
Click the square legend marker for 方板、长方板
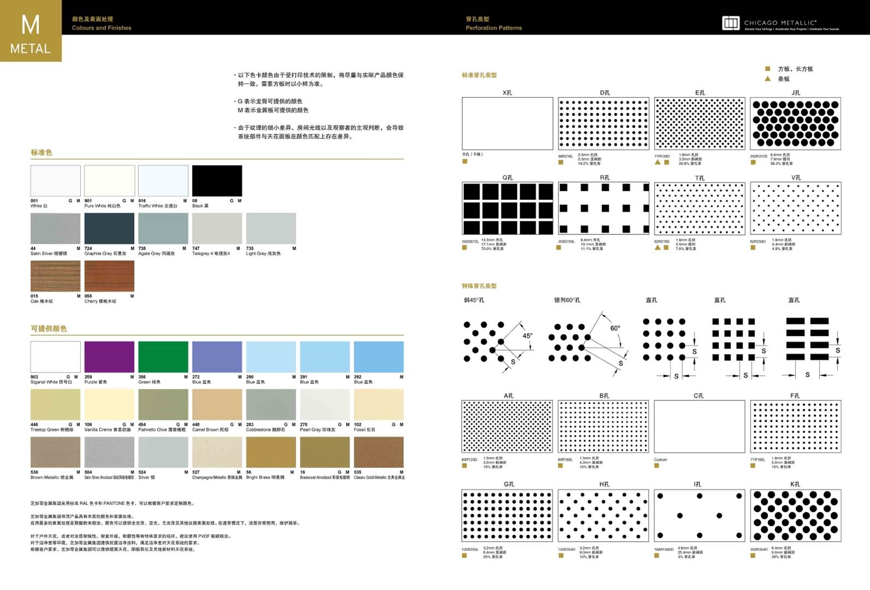click(x=767, y=68)
